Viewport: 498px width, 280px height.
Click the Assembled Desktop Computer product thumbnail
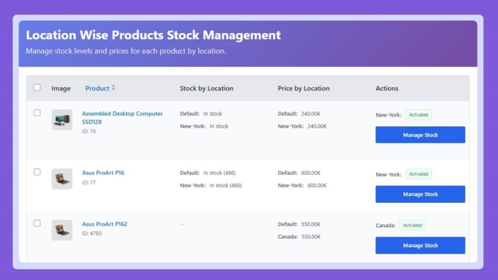pyautogui.click(x=62, y=120)
